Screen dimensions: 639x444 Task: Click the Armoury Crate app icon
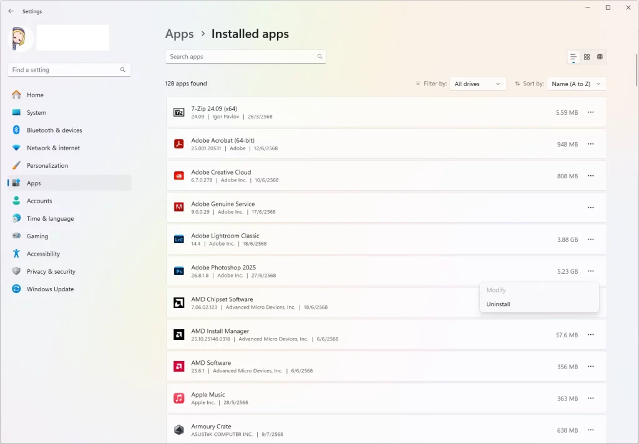tap(179, 430)
